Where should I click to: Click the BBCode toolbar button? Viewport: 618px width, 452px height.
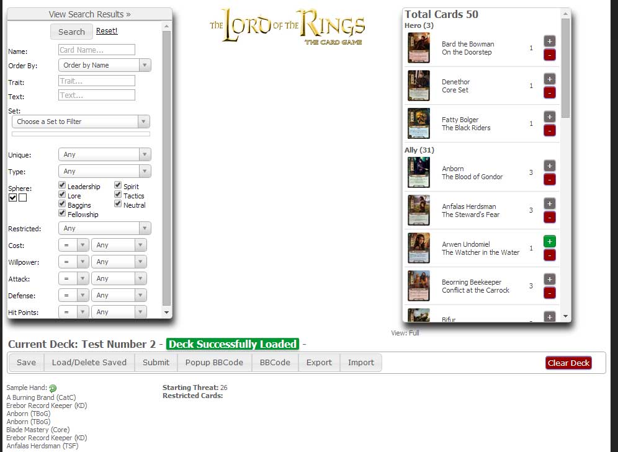tap(275, 363)
